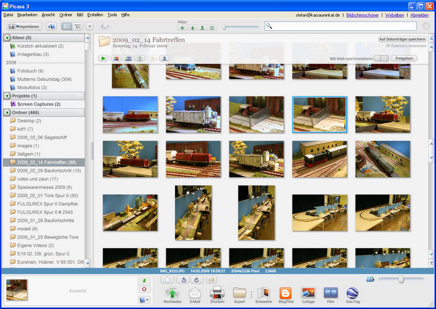Collapse the Ordner section
The height and width of the screenshot is (309, 436).
click(x=7, y=113)
